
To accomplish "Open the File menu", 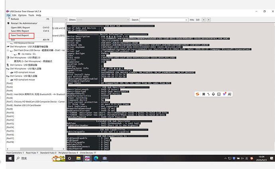I will pyautogui.click(x=8, y=15).
